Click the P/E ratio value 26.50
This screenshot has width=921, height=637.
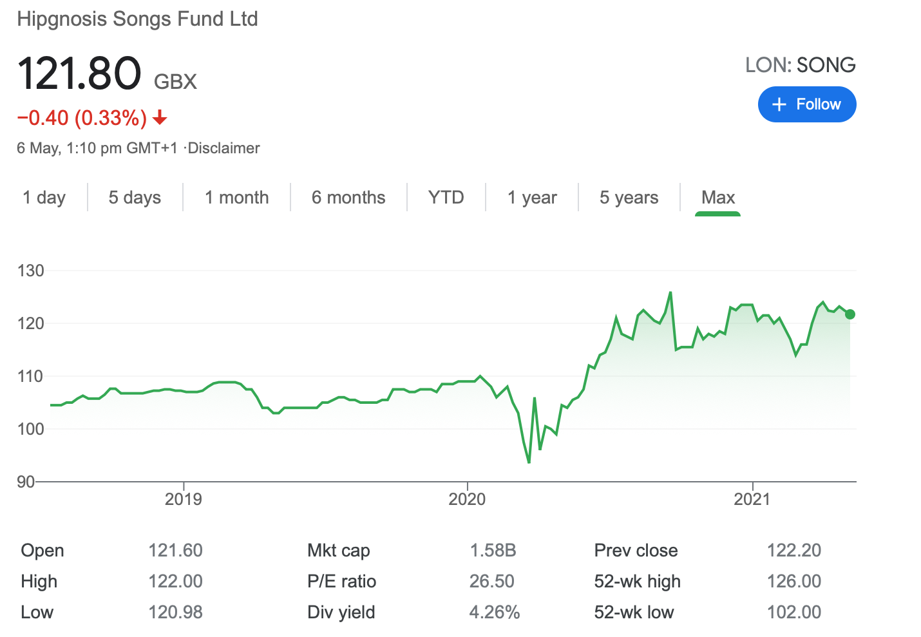(491, 581)
